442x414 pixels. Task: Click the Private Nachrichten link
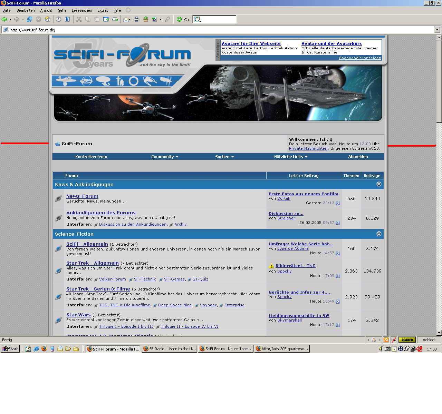[308, 148]
